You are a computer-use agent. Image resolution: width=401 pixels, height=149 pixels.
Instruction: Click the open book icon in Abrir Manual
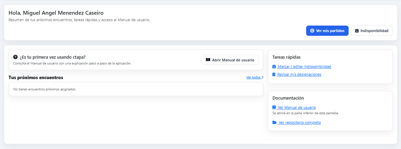(x=208, y=60)
